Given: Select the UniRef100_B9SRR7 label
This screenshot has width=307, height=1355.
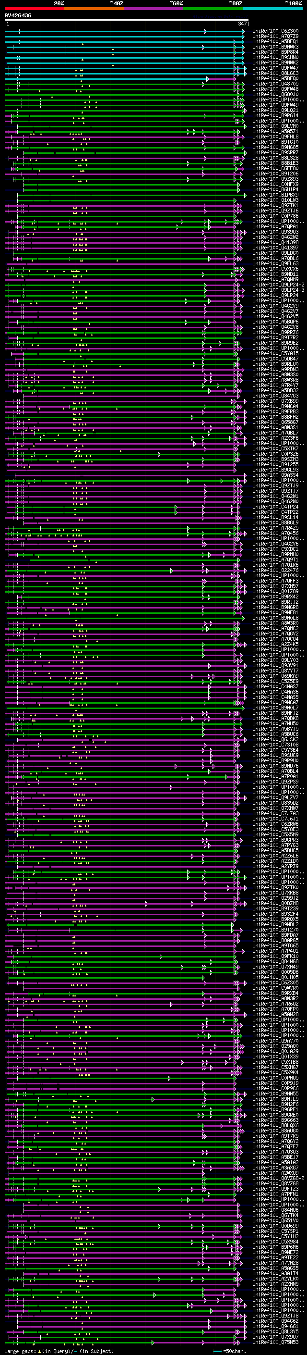Looking at the screenshot, I should pyautogui.click(x=275, y=152).
